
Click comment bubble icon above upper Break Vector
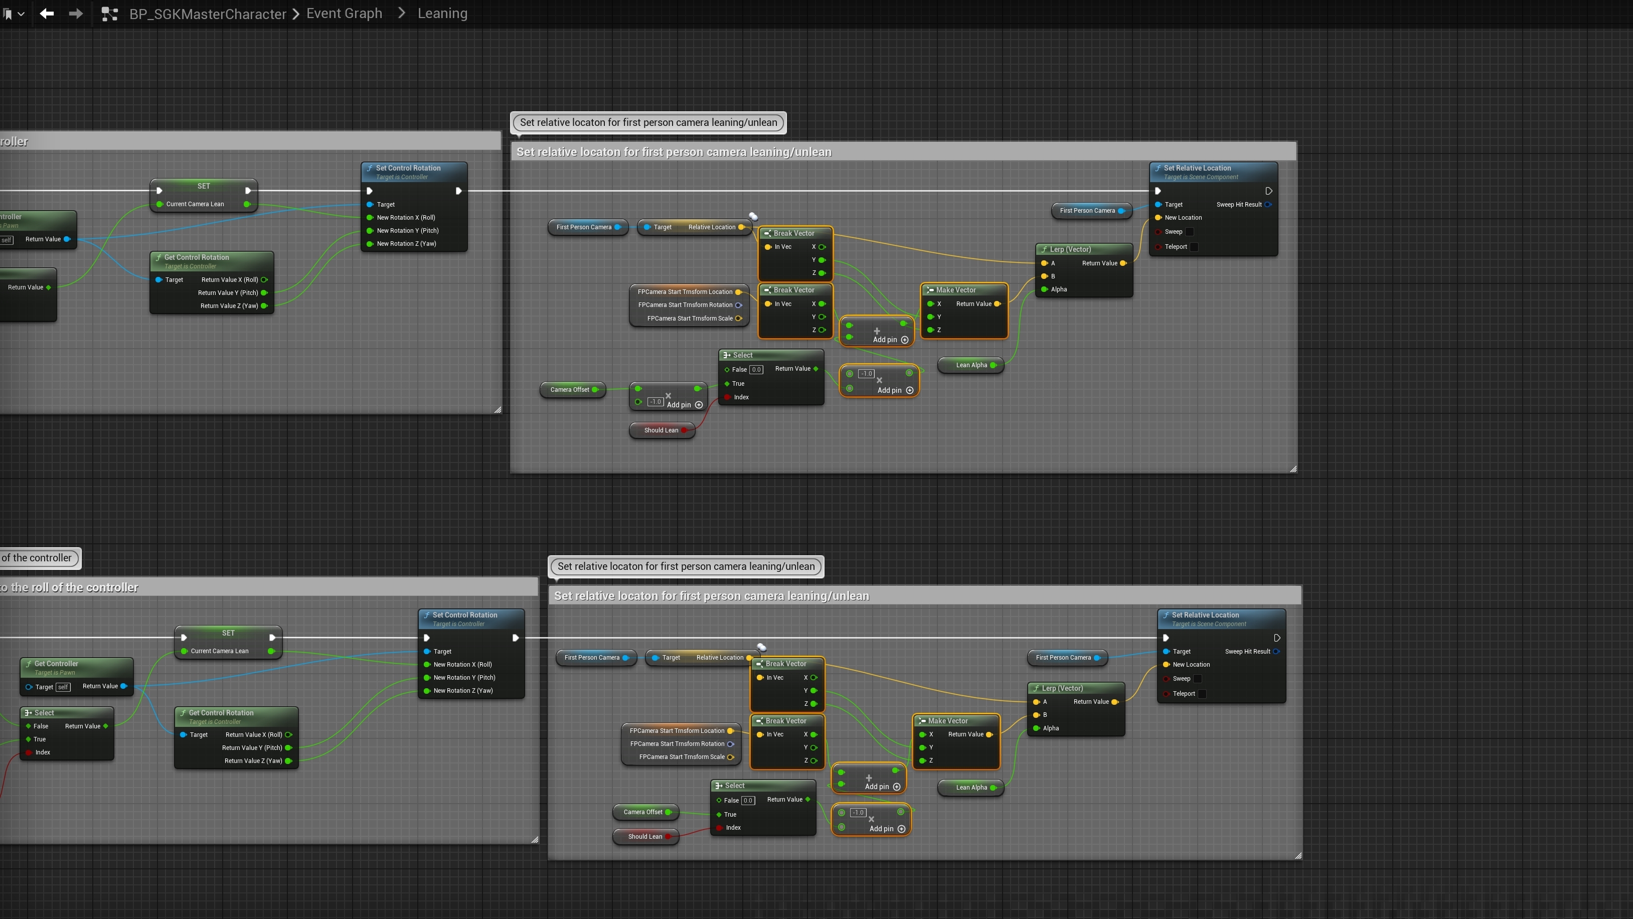(753, 216)
